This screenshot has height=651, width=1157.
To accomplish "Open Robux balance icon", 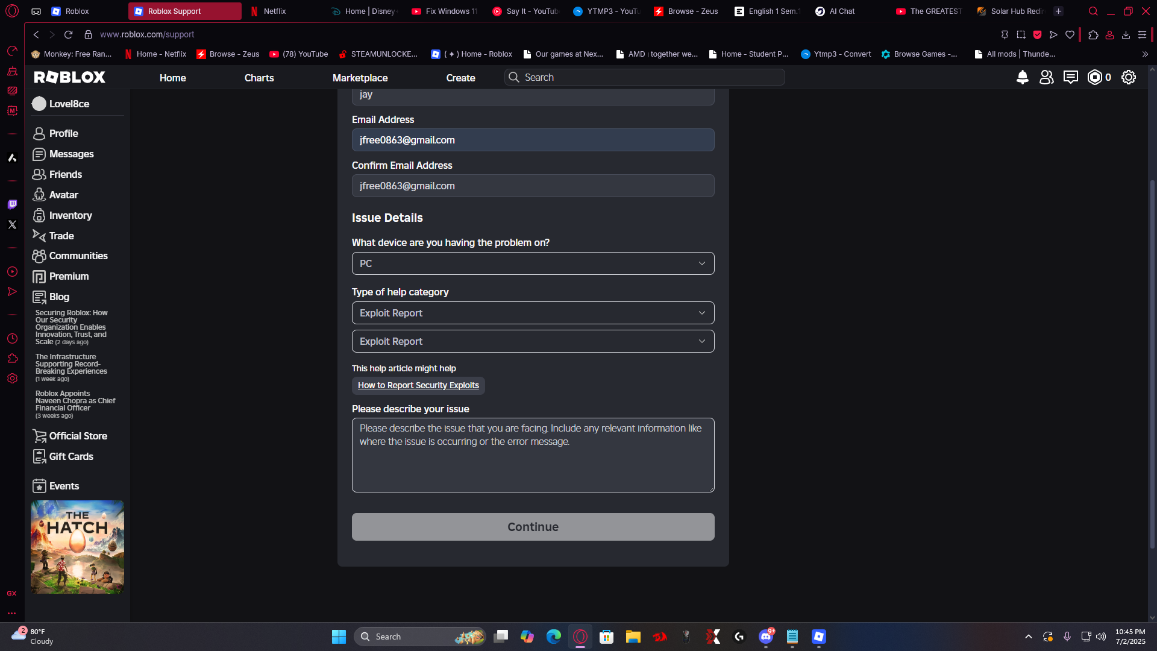I will [x=1095, y=77].
